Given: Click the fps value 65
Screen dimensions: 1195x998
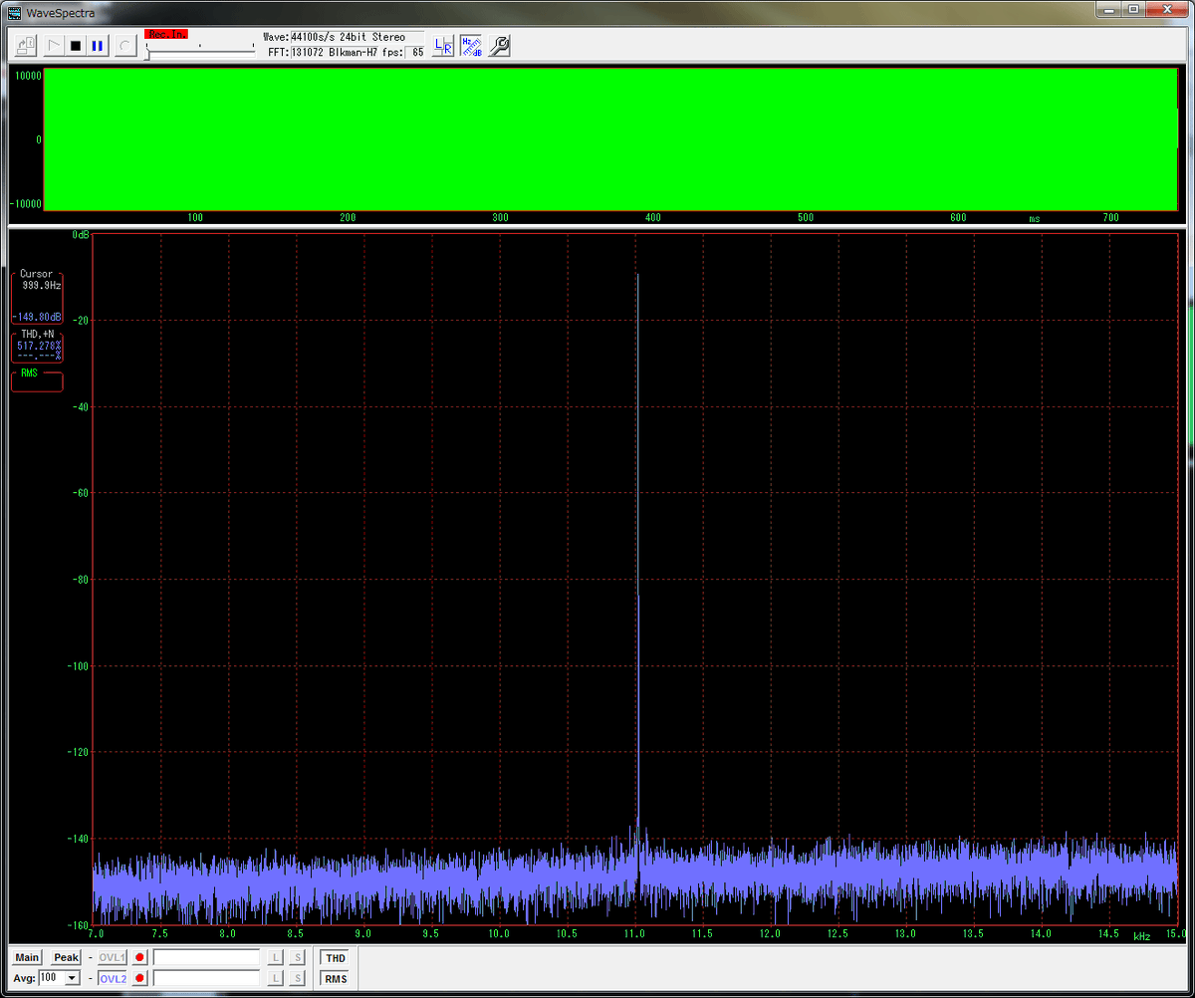Looking at the screenshot, I should (x=415, y=52).
